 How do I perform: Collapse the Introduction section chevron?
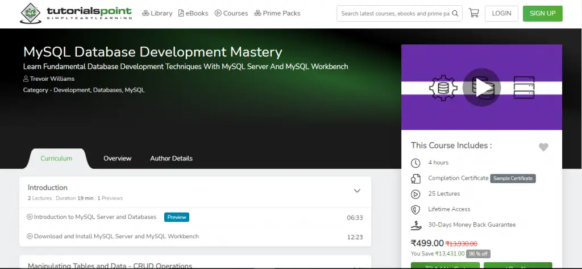[357, 191]
